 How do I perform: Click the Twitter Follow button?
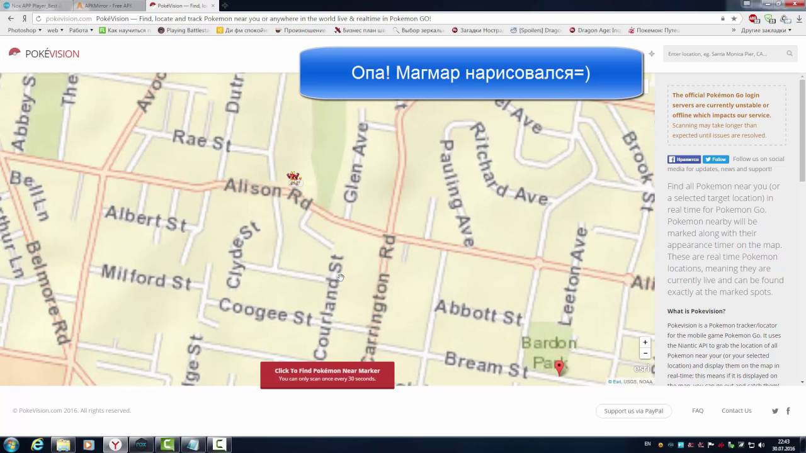pos(716,160)
